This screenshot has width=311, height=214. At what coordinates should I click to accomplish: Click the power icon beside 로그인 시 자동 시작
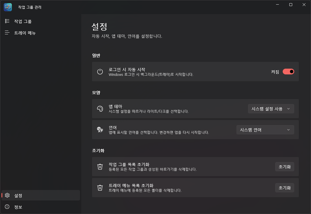tap(100, 72)
